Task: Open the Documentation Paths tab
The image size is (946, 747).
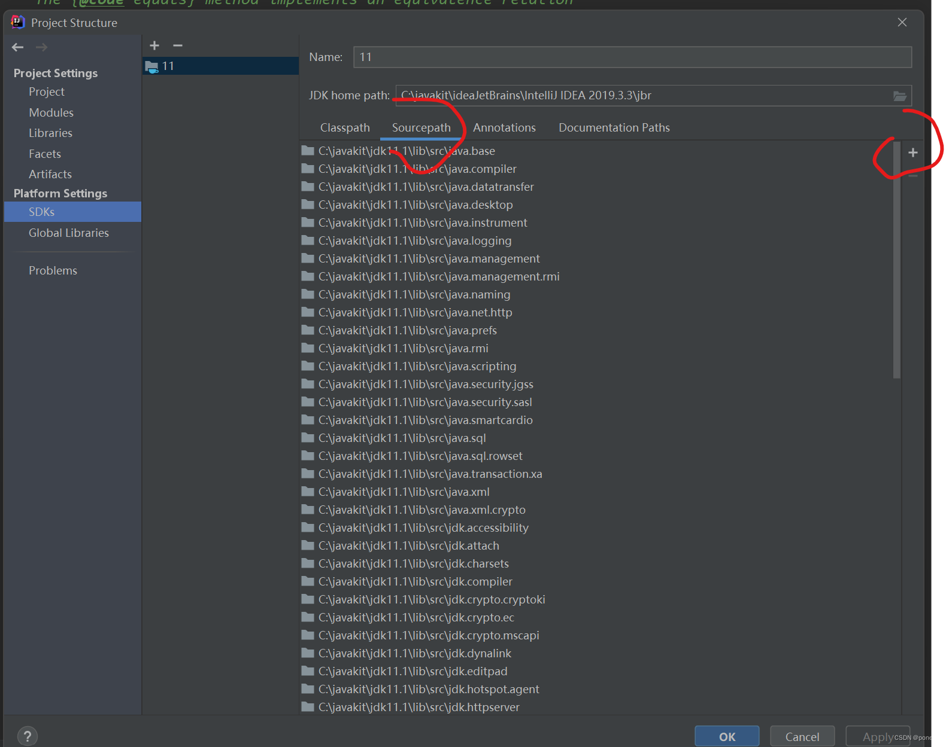Action: [614, 127]
